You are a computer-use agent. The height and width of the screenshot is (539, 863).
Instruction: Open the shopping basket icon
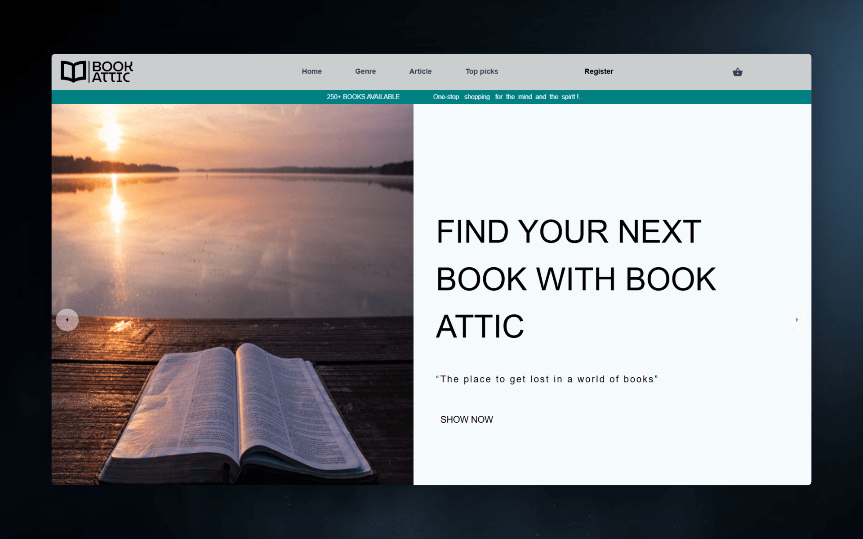coord(737,72)
